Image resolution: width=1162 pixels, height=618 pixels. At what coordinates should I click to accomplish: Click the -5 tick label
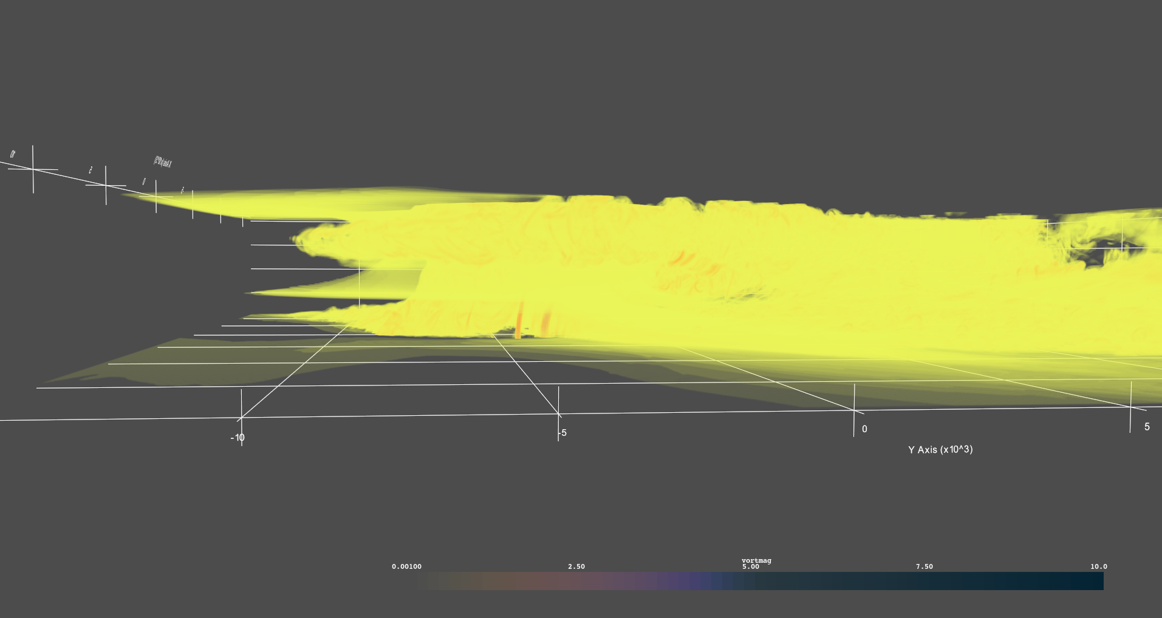pyautogui.click(x=561, y=433)
